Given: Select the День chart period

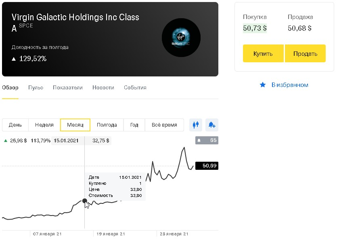Looking at the screenshot, I should (x=15, y=125).
